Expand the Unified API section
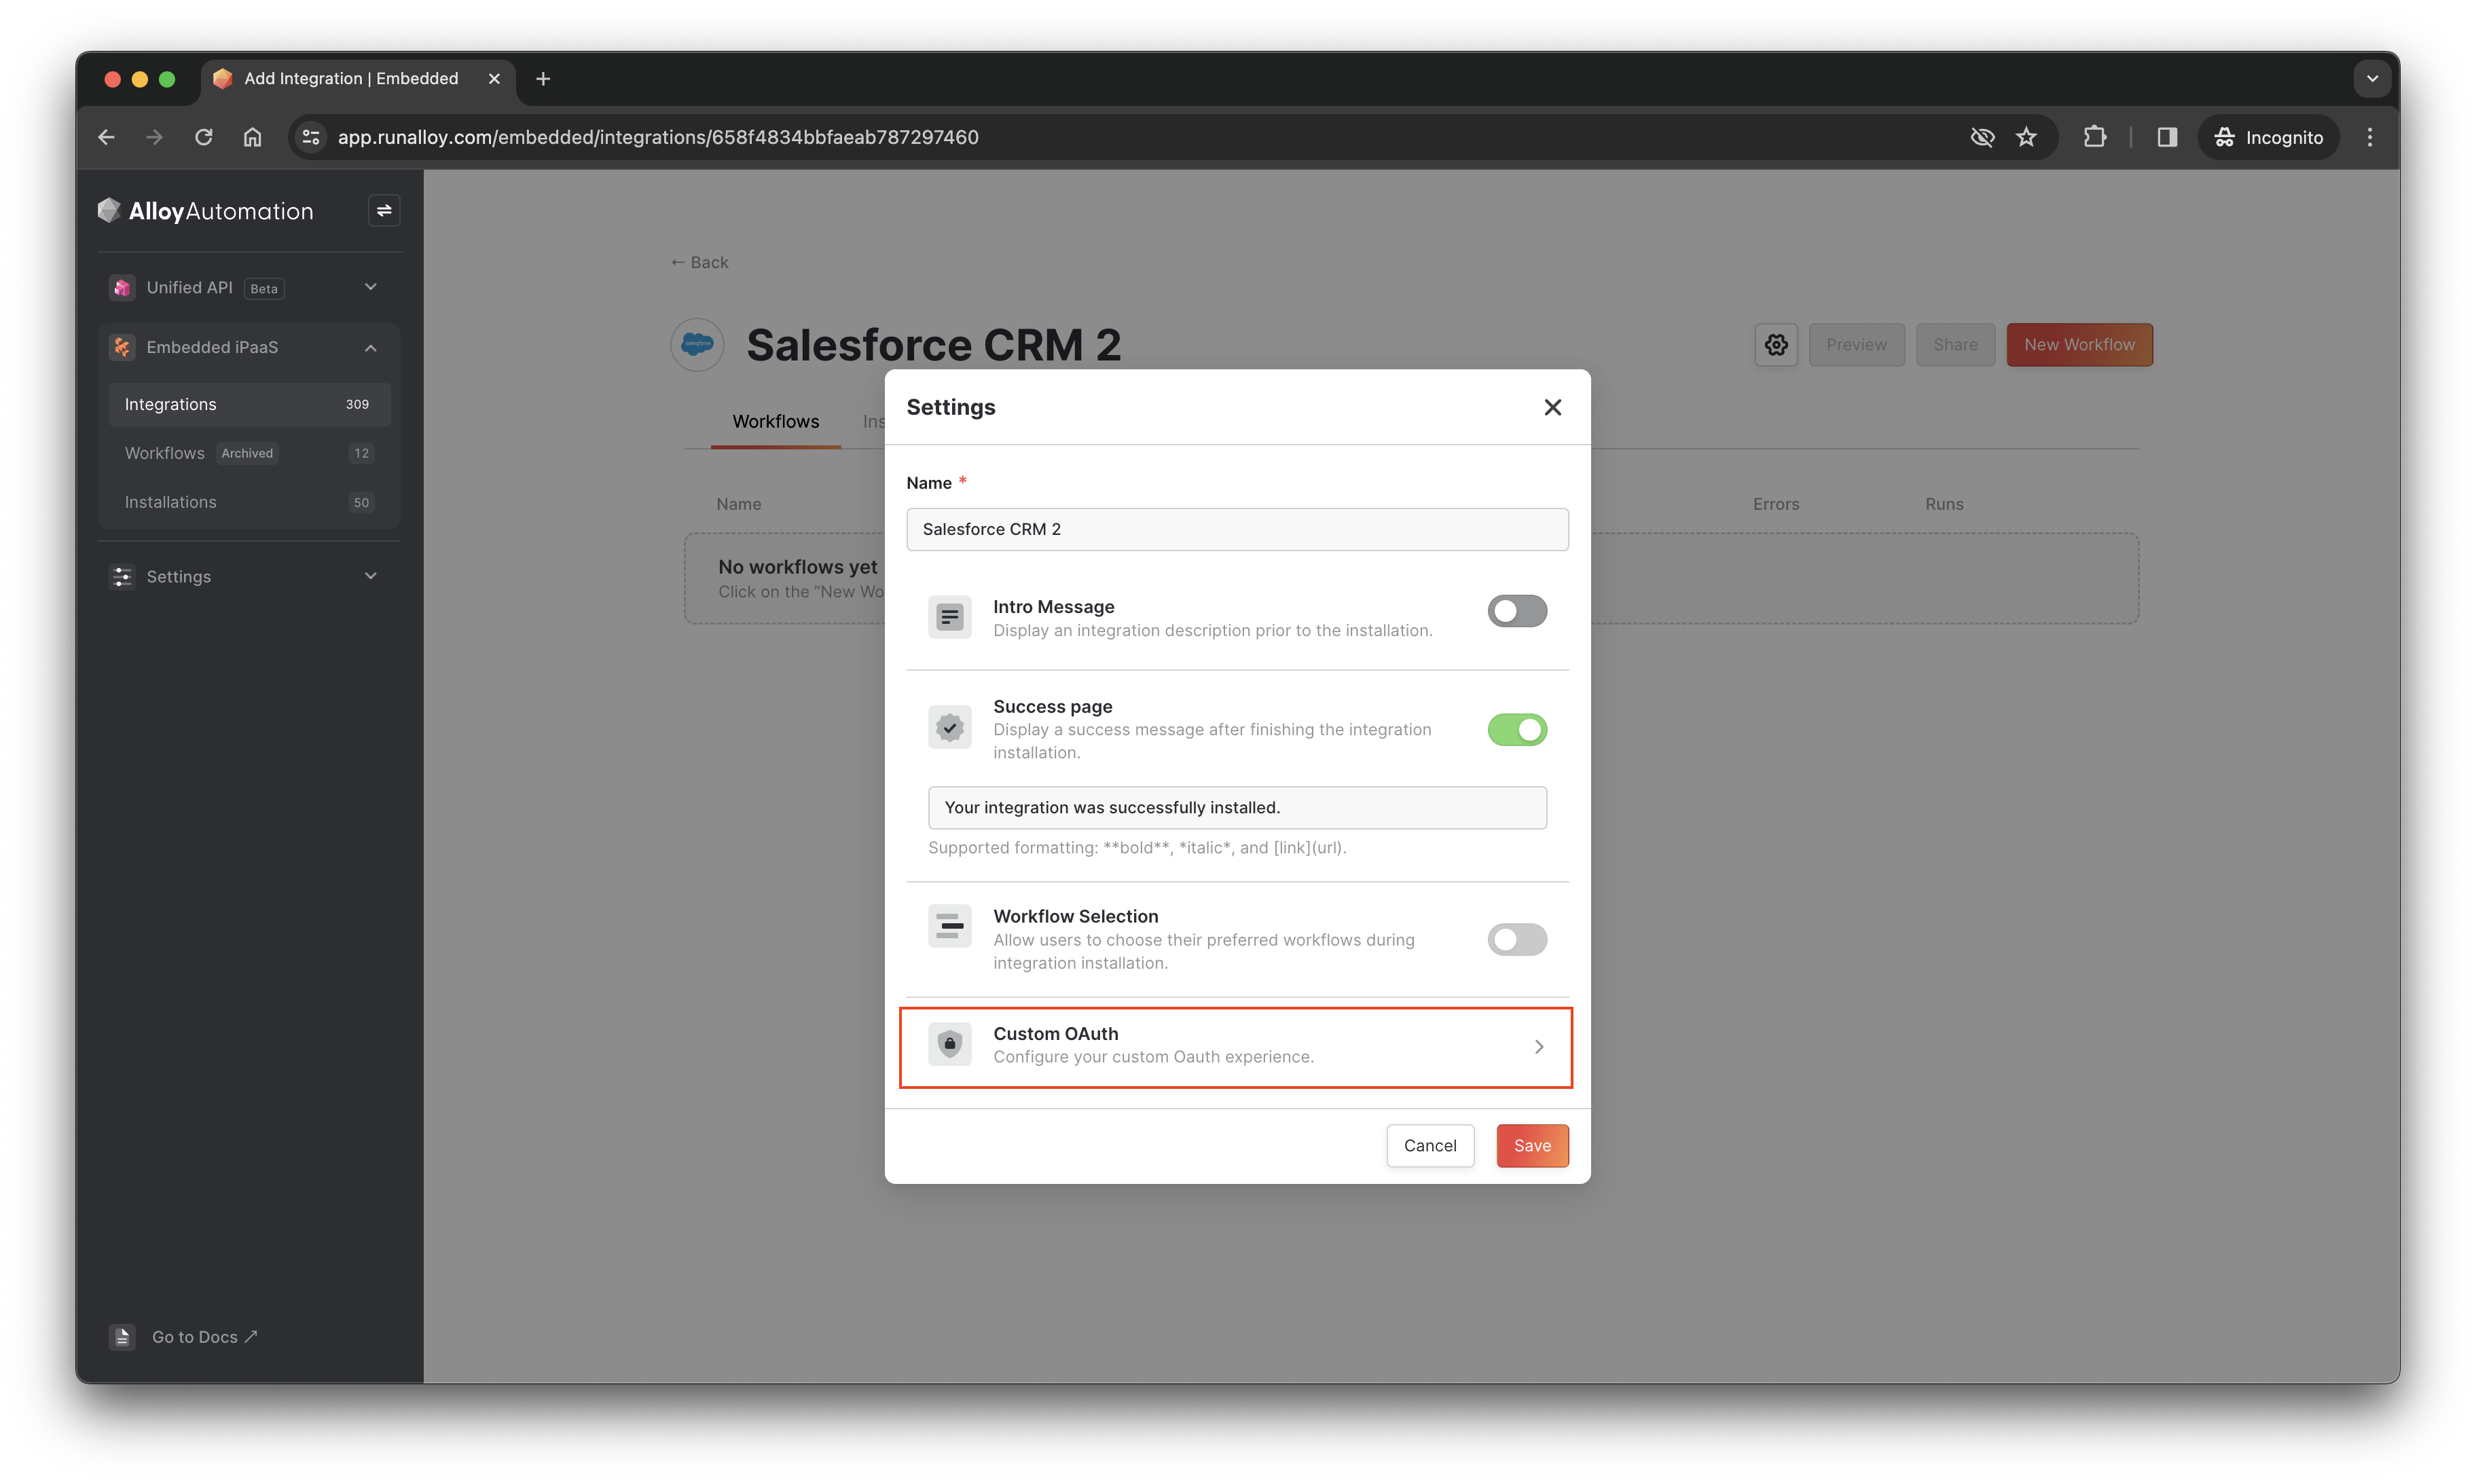2476x1484 pixels. 371,288
